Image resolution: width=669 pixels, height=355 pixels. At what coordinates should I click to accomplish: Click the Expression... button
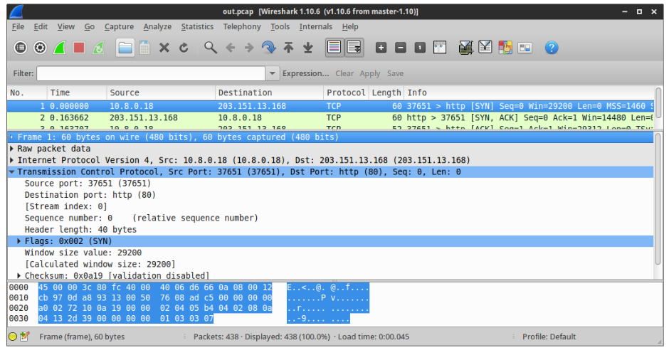coord(305,73)
